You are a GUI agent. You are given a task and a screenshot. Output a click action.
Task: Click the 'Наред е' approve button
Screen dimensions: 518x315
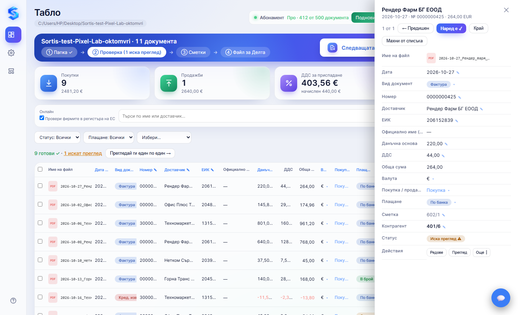coord(451,28)
